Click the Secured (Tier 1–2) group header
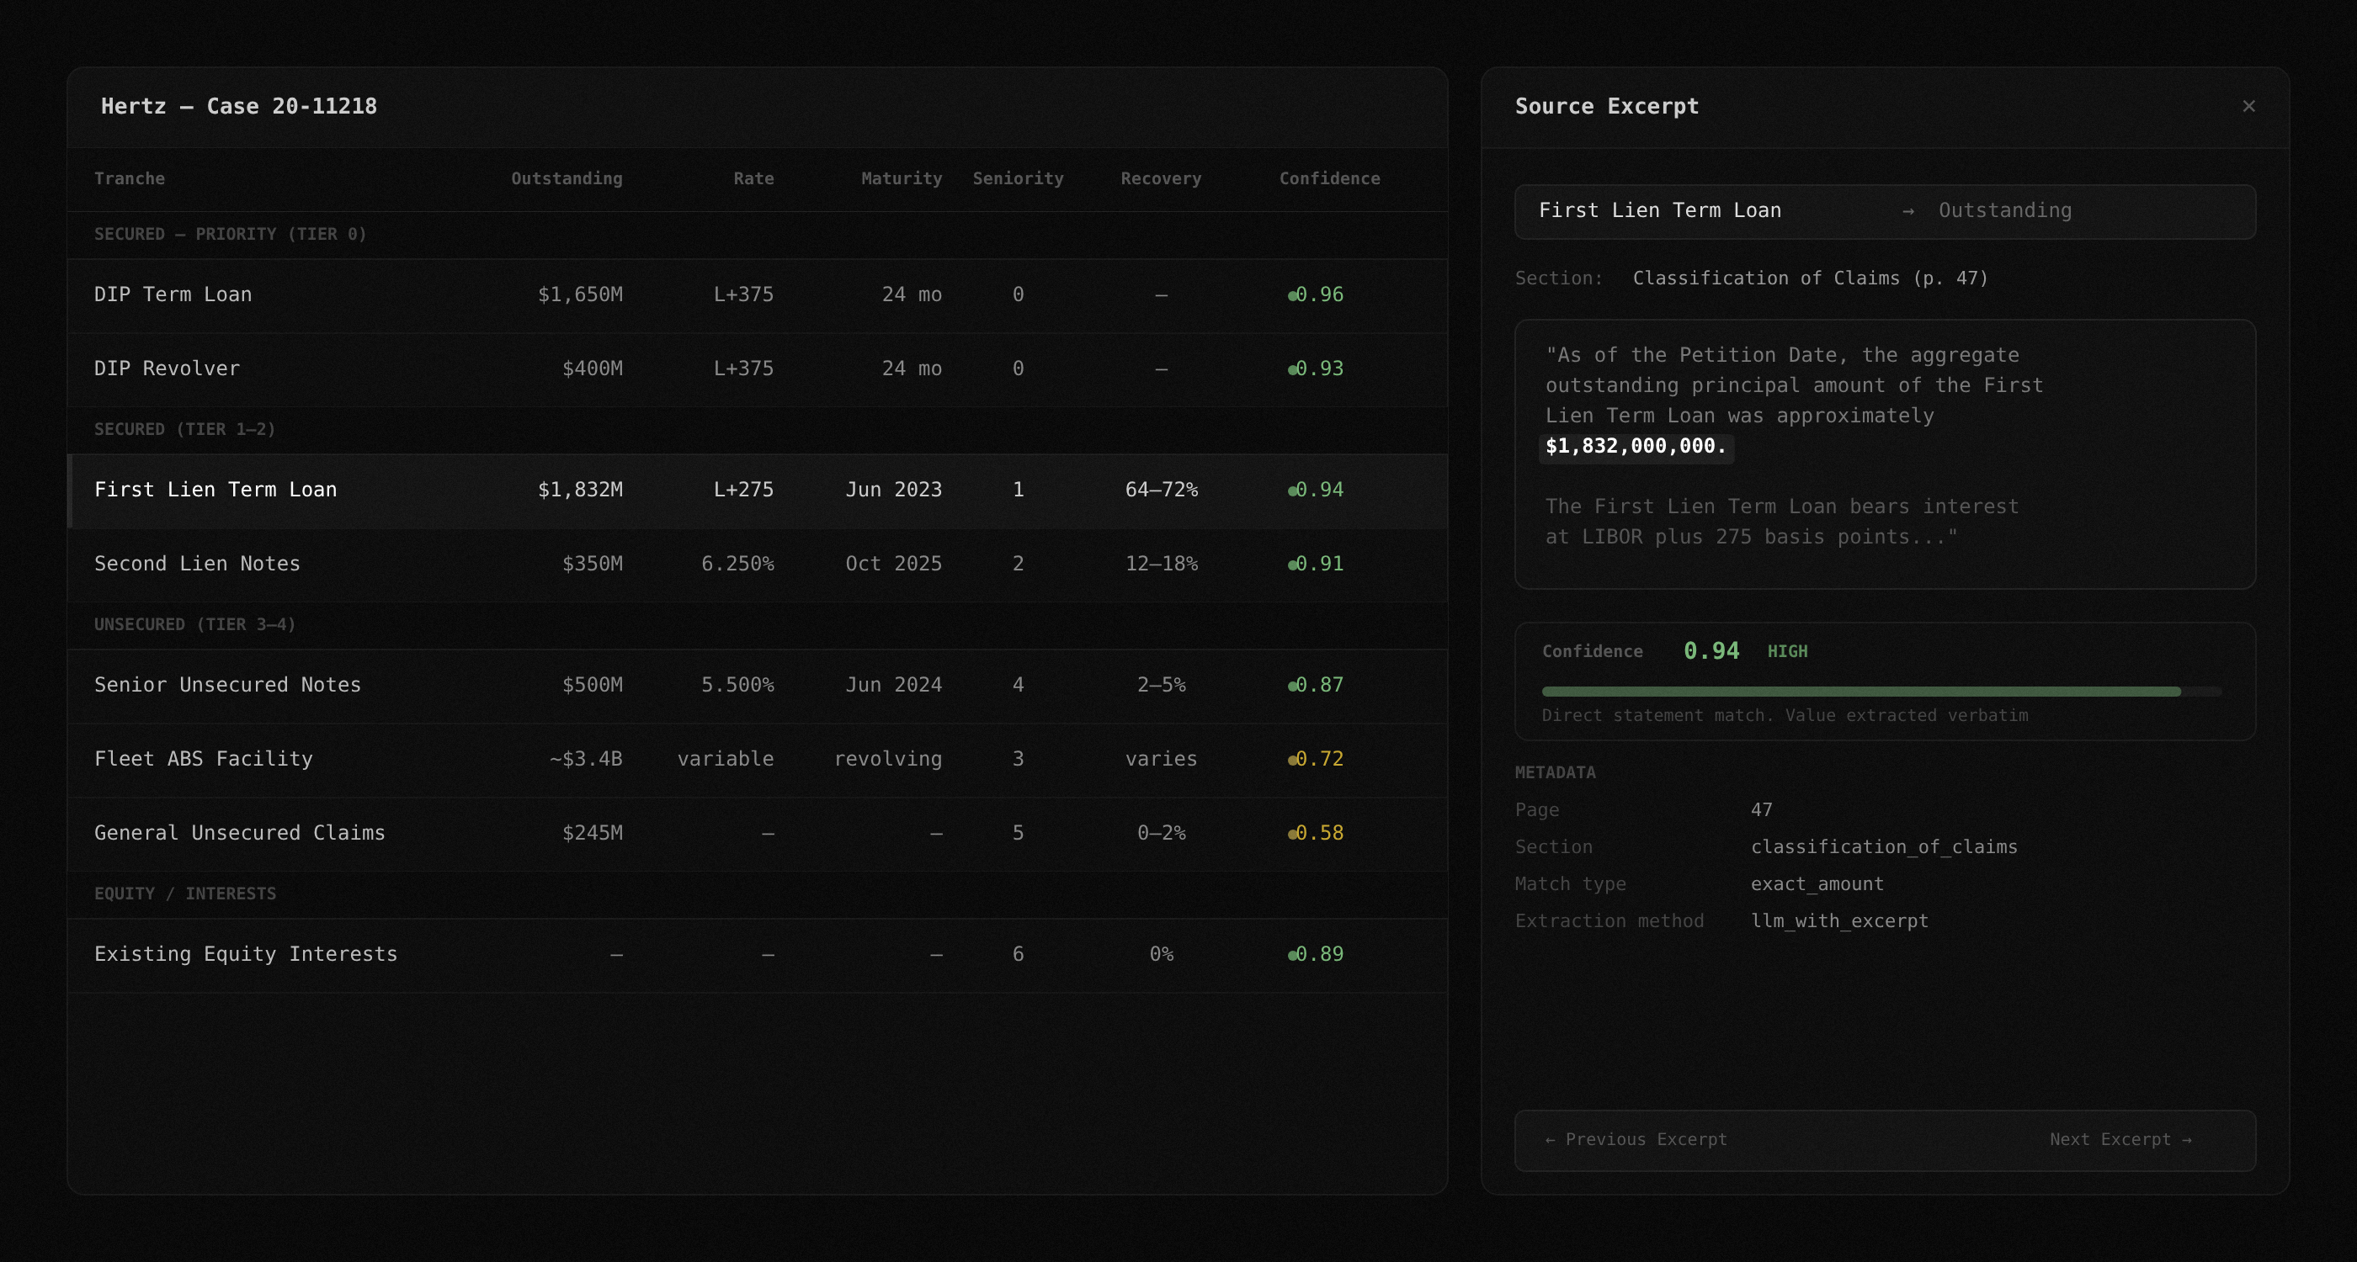This screenshot has height=1262, width=2357. (x=185, y=430)
